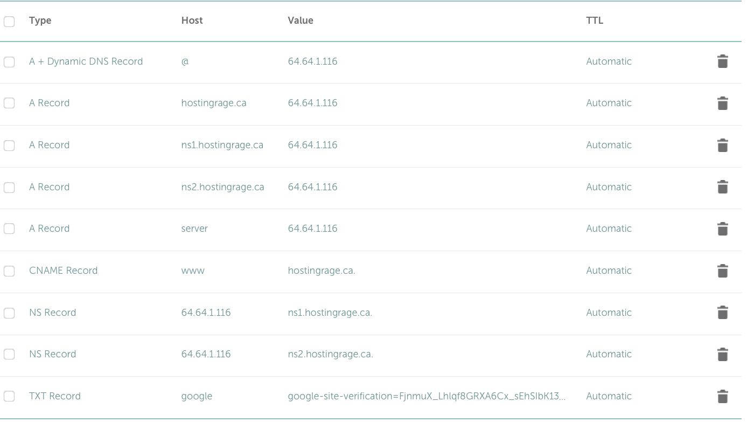Click 'hostingrage.ca.' CNAME value

coord(322,271)
